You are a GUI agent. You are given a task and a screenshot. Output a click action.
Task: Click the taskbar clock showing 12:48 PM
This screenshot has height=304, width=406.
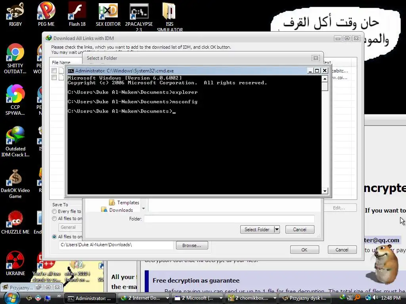391,298
